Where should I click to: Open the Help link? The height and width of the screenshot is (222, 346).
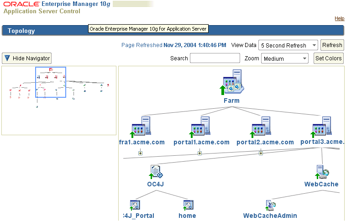pyautogui.click(x=339, y=18)
